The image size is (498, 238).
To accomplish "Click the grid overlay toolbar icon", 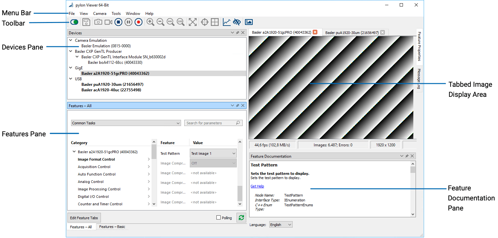I will [214, 22].
